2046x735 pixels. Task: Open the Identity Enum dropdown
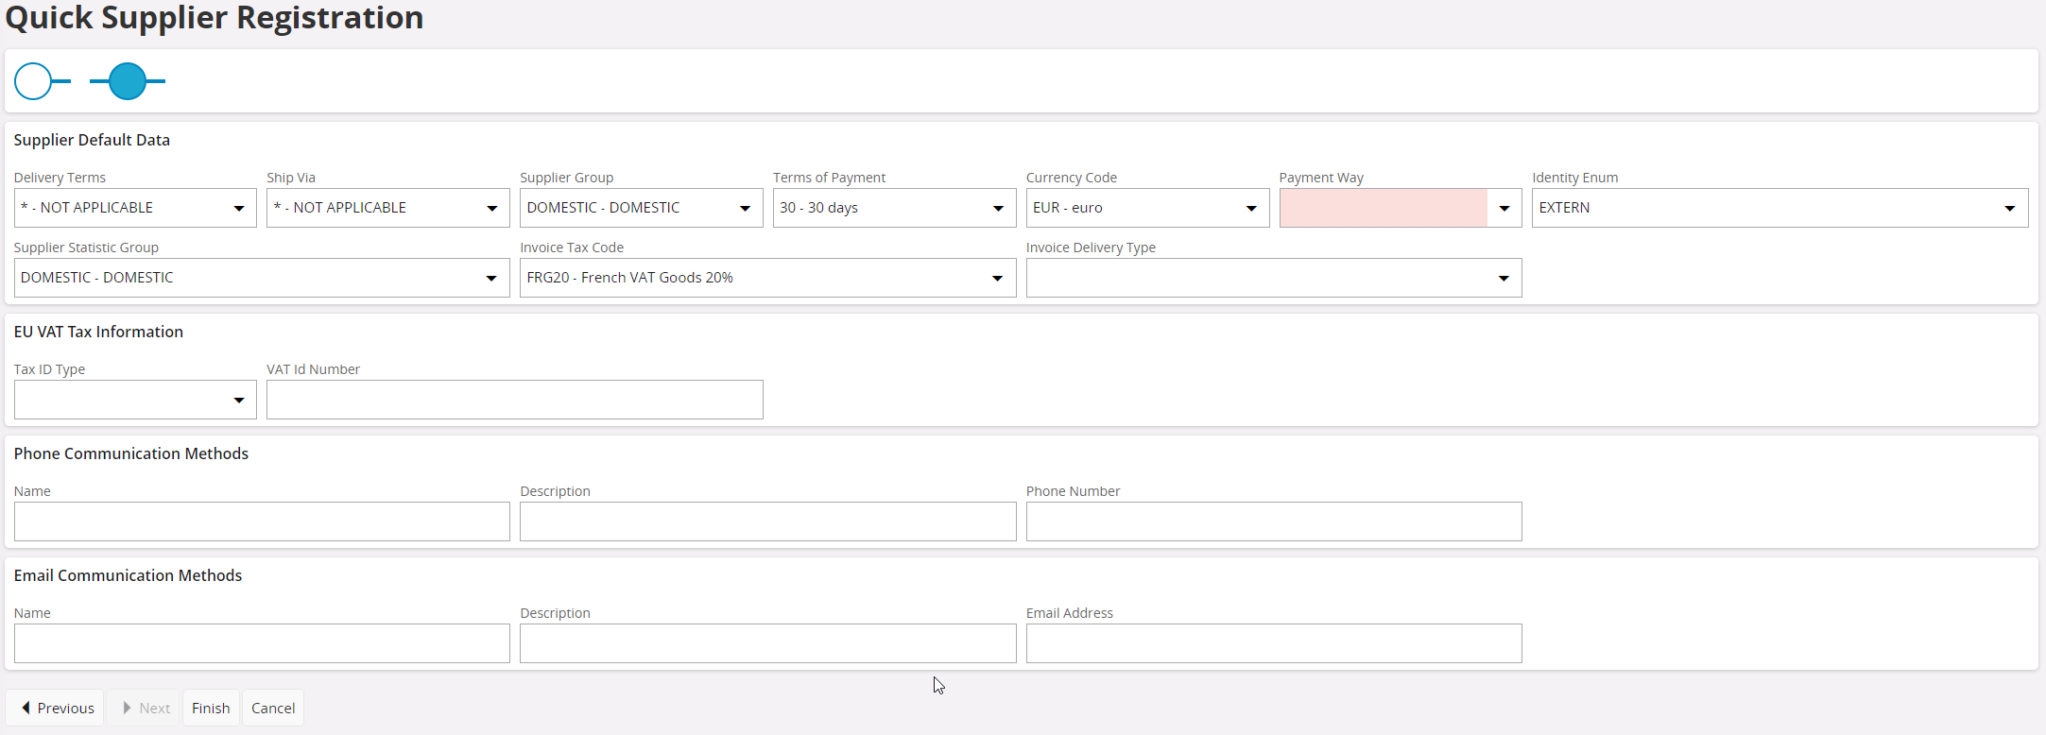(x=1779, y=208)
